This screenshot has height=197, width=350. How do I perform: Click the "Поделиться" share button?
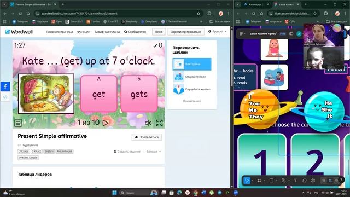point(147,137)
